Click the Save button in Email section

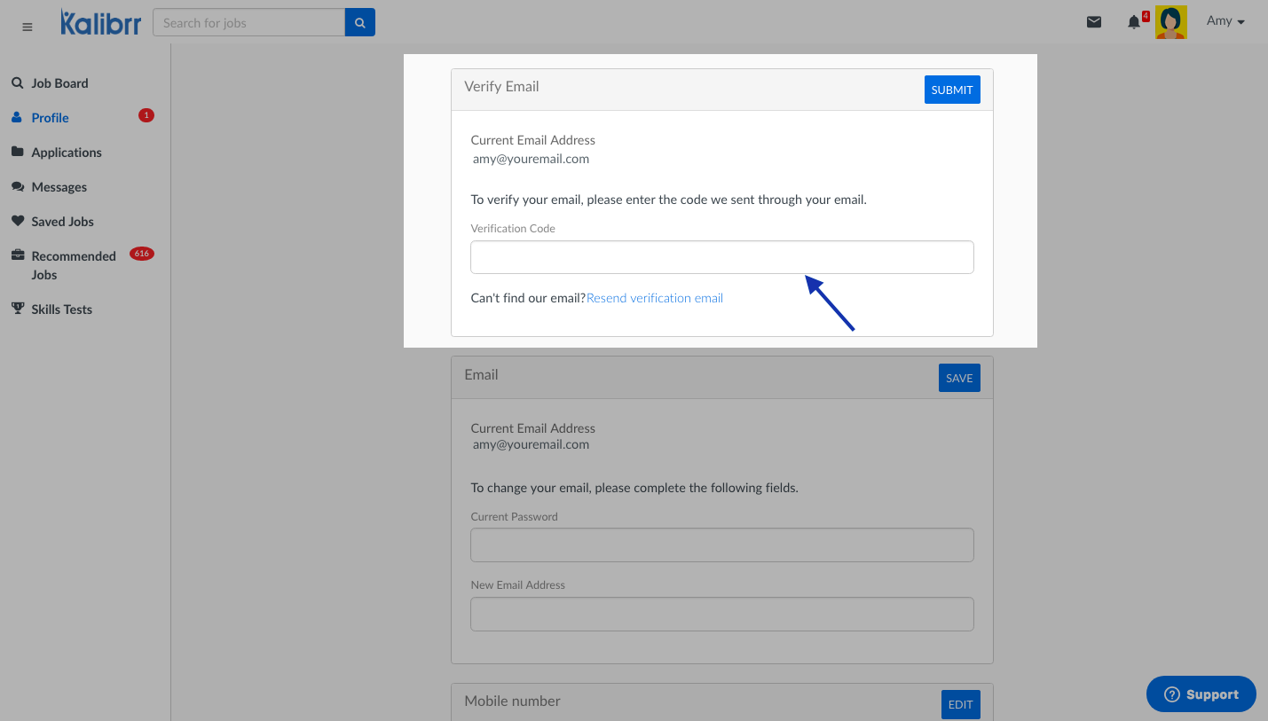coord(958,378)
